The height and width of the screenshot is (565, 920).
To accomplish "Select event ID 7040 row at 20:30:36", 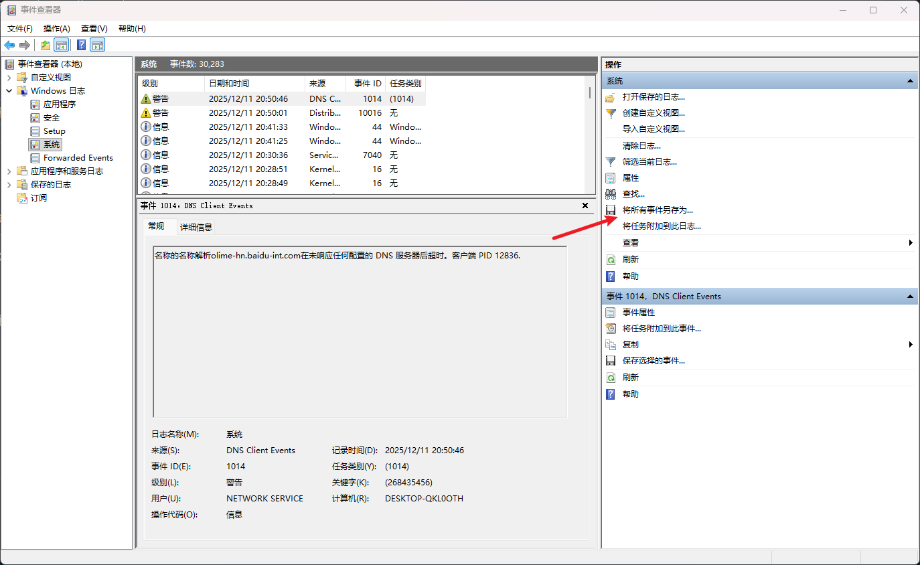I will click(281, 155).
